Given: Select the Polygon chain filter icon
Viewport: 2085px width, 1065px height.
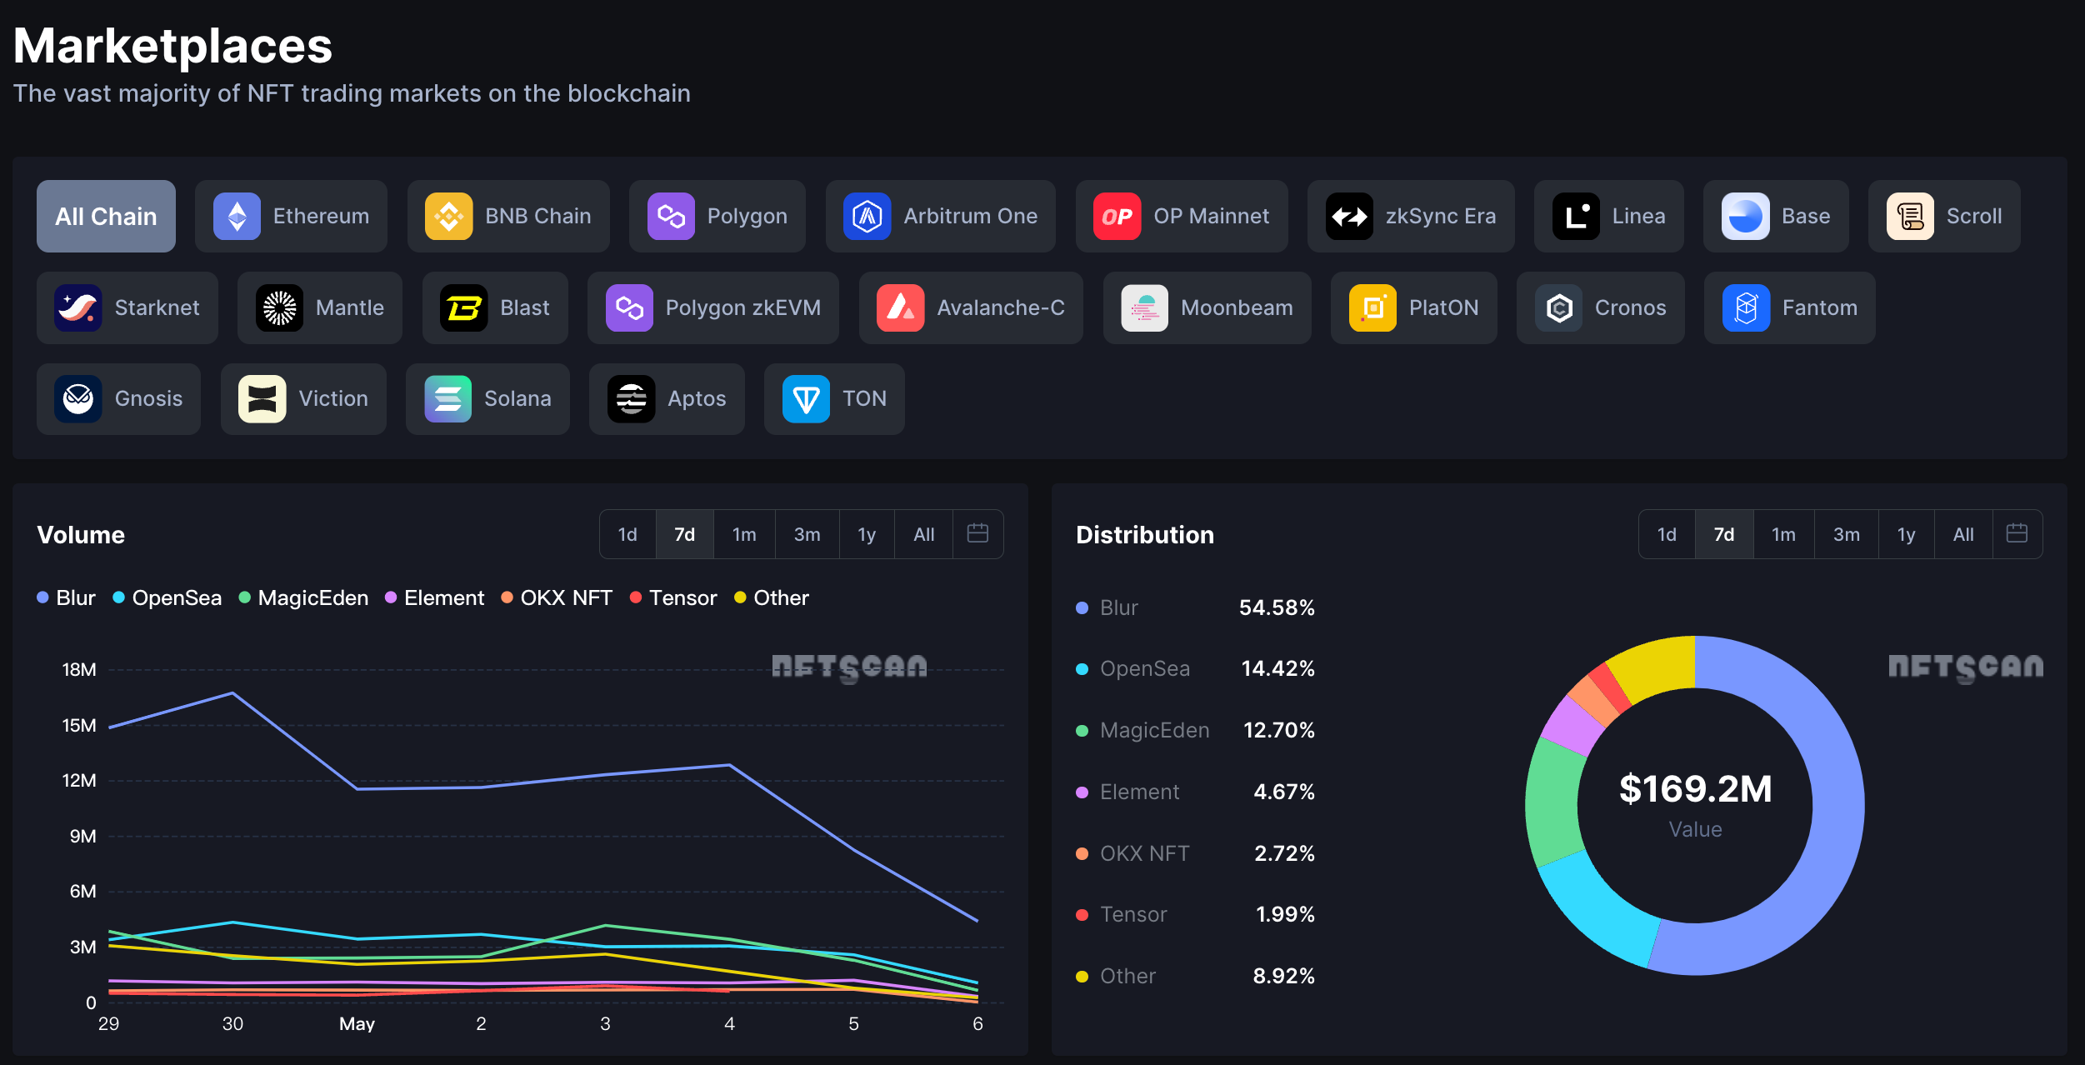Looking at the screenshot, I should [670, 215].
